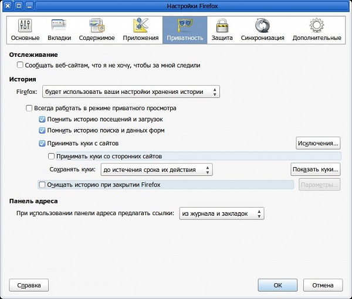Image resolution: width=352 pixels, height=299 pixels.
Task: Disable Принимать куки с сайтов checkbox
Action: [x=42, y=143]
